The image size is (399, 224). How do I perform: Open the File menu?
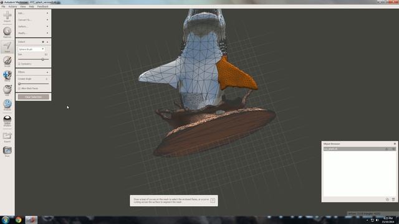3,7
